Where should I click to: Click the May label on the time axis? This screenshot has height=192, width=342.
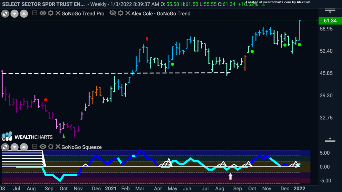tap(173, 189)
